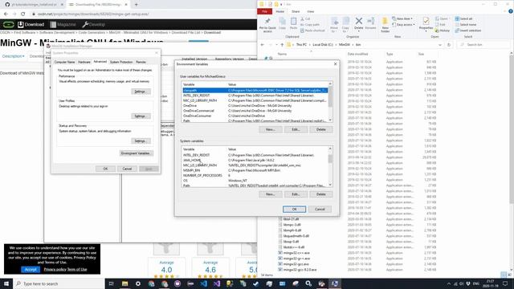Screen dimensions: 514x289
Task: Click the red X Delete icon in ribbon
Action: (359, 23)
